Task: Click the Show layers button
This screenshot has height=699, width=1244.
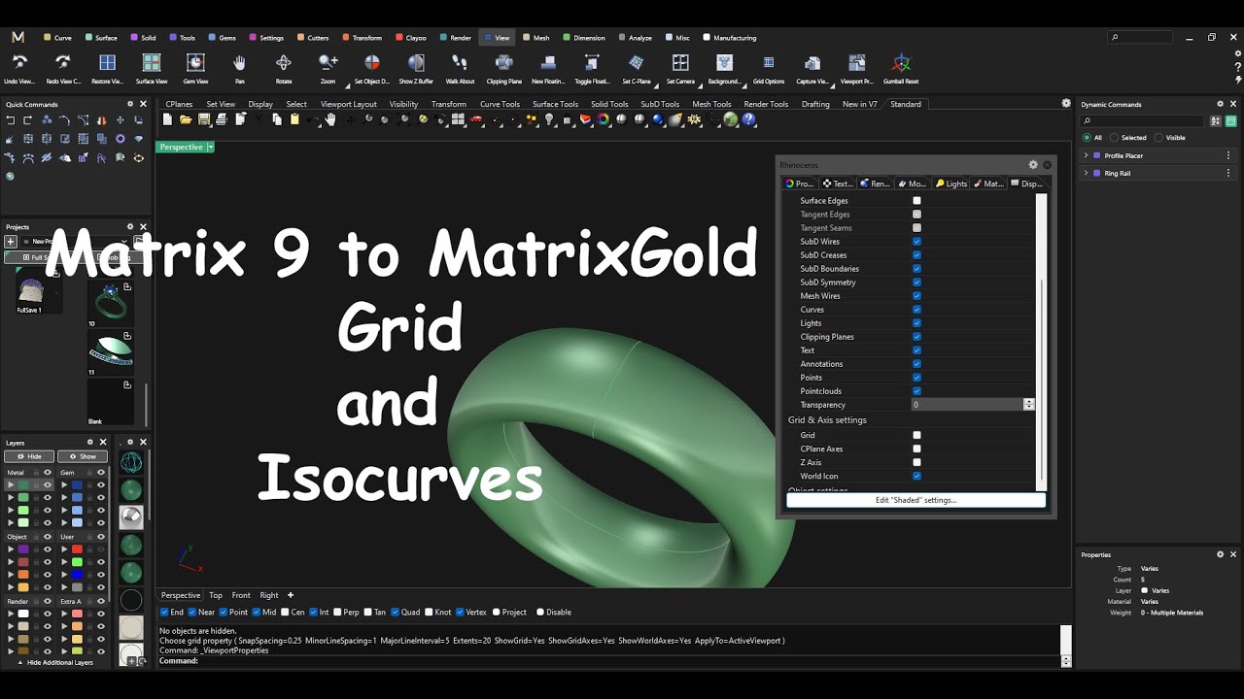Action: coord(83,456)
